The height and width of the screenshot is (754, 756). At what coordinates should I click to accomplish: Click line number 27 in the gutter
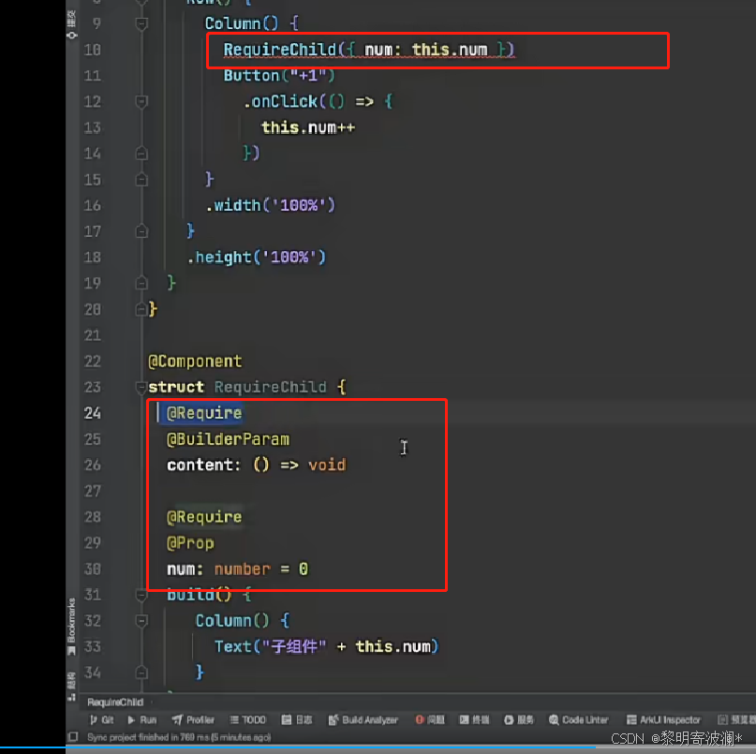92,491
